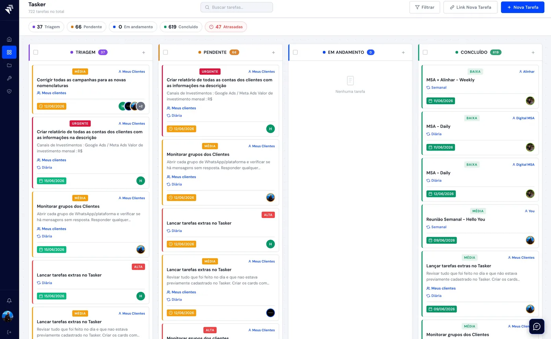Add a task to the PENDENTE column with plus

pyautogui.click(x=274, y=52)
